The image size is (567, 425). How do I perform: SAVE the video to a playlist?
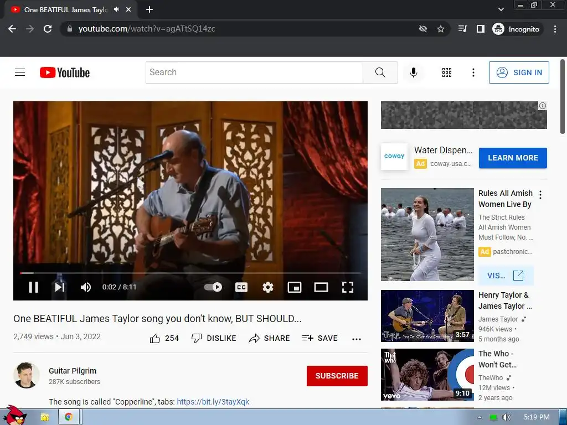[320, 338]
